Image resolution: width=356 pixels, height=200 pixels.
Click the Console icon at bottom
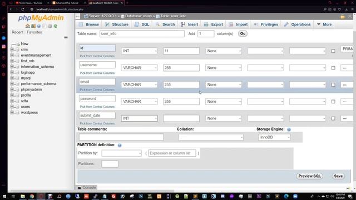point(79,188)
